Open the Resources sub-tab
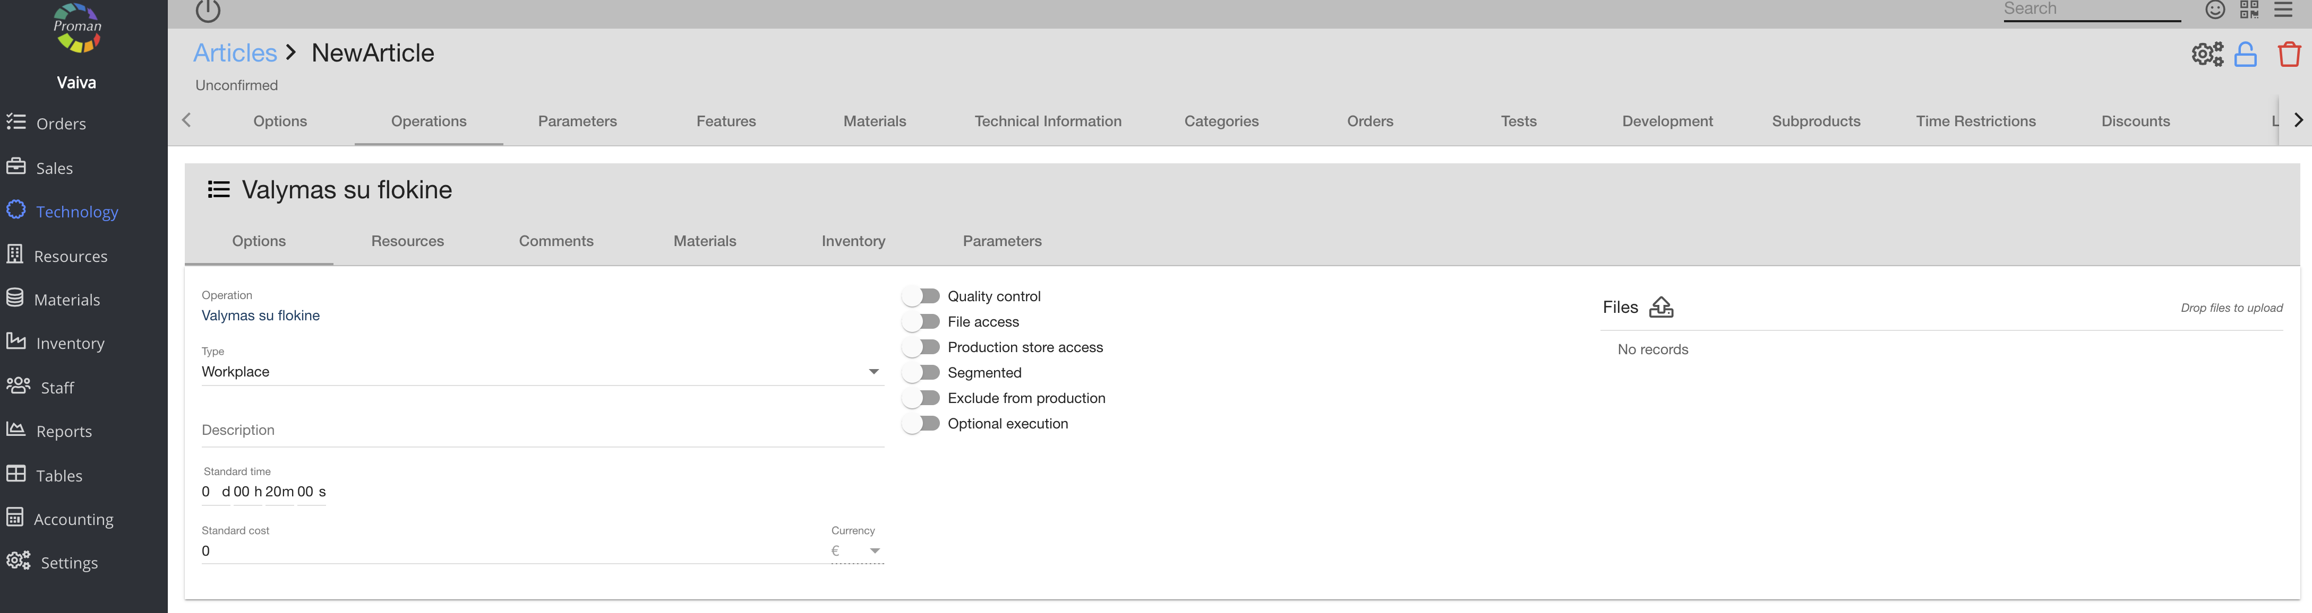 click(x=407, y=241)
